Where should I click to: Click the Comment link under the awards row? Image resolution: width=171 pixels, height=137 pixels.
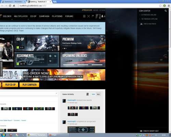17,120
